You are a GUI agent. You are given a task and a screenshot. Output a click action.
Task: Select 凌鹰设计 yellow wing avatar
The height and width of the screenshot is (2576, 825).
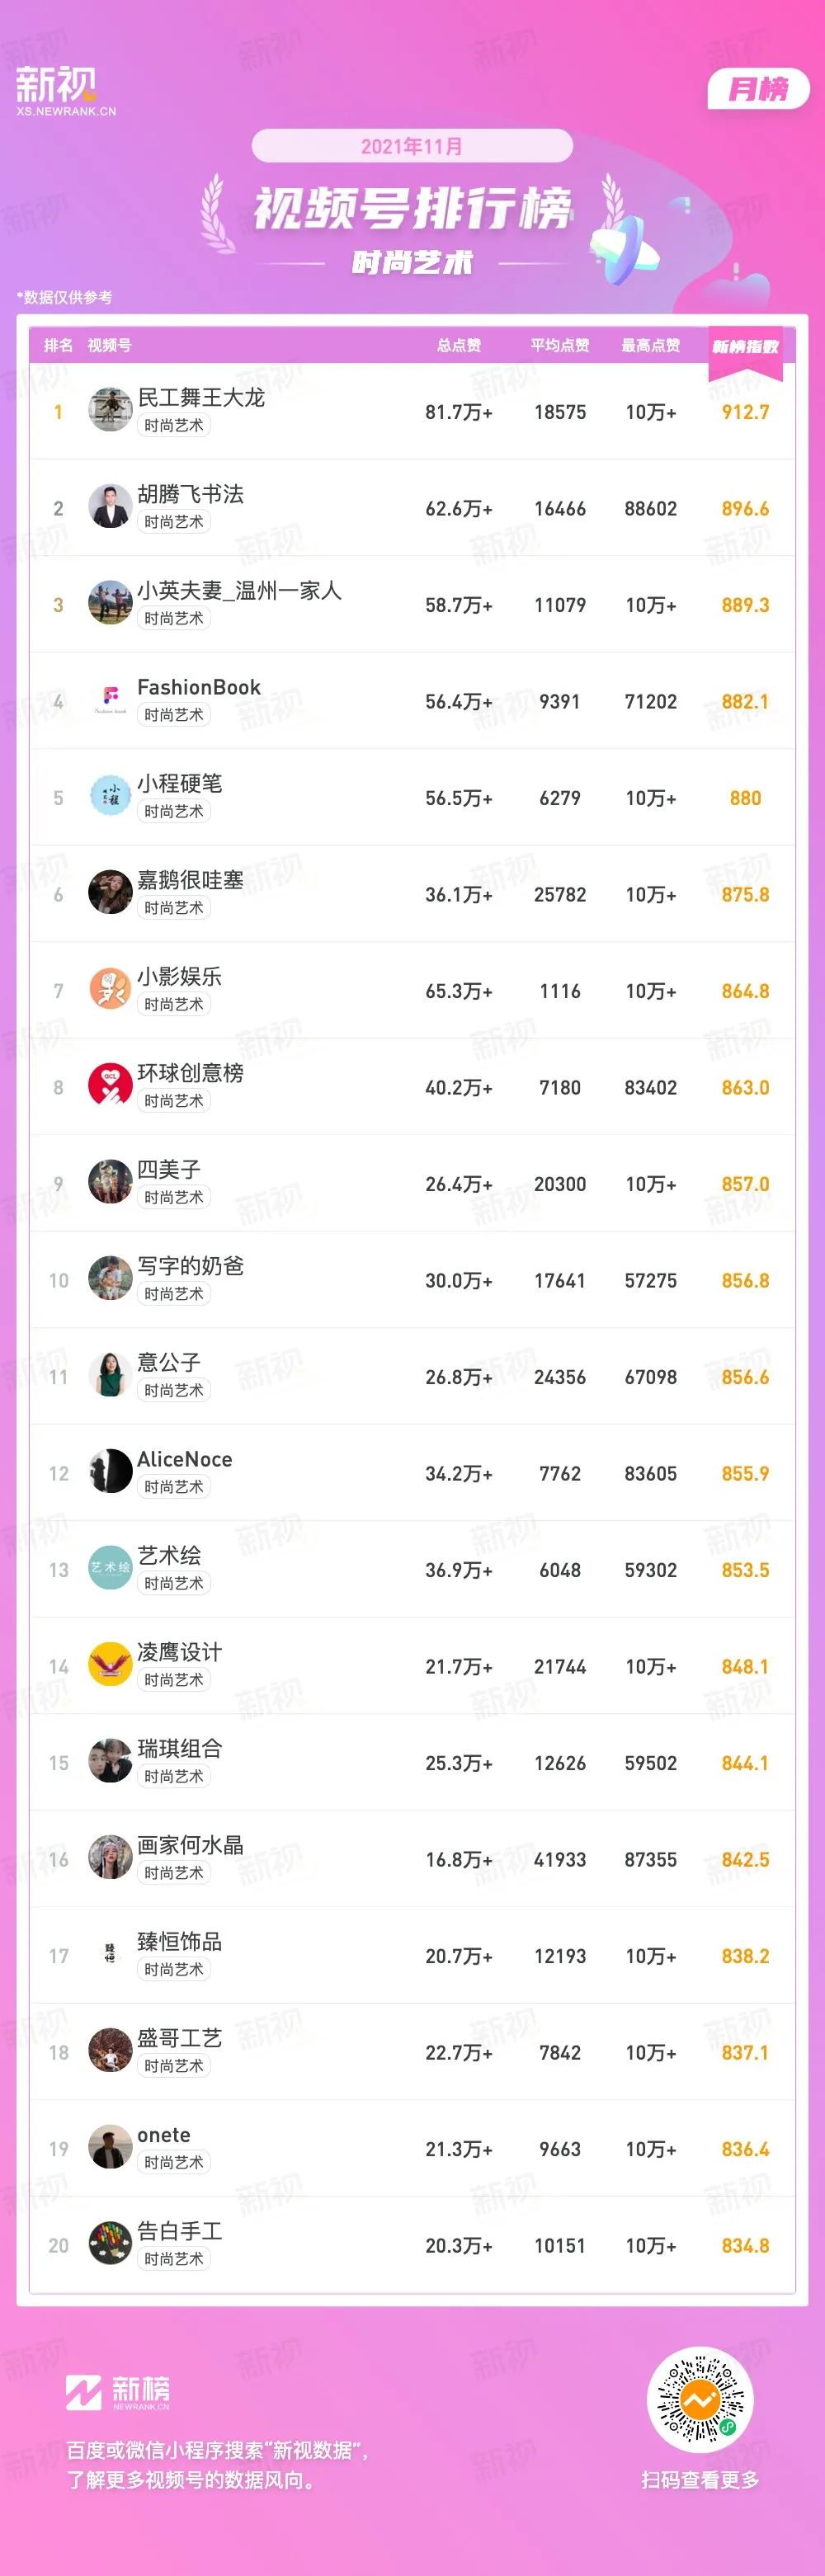click(x=110, y=1665)
